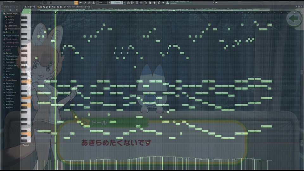Screen dimensions: 304x171
Task: Open the Pattern 2 selector
Action: [117, 3]
